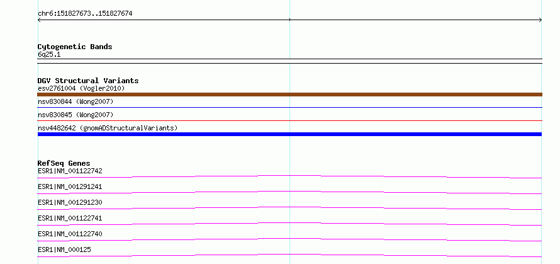This screenshot has width=560, height=264.
Task: Select the ESR1|NM_001122740 transcript label
Action: point(70,234)
